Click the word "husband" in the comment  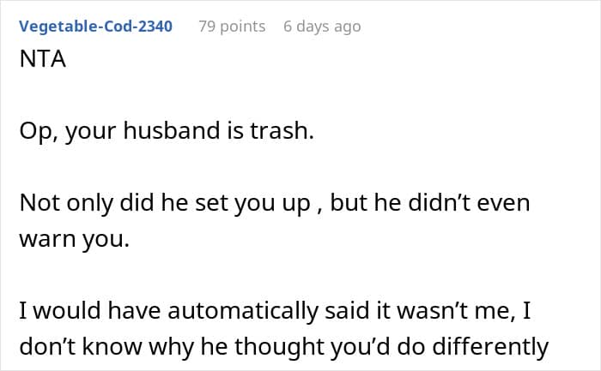(x=172, y=130)
